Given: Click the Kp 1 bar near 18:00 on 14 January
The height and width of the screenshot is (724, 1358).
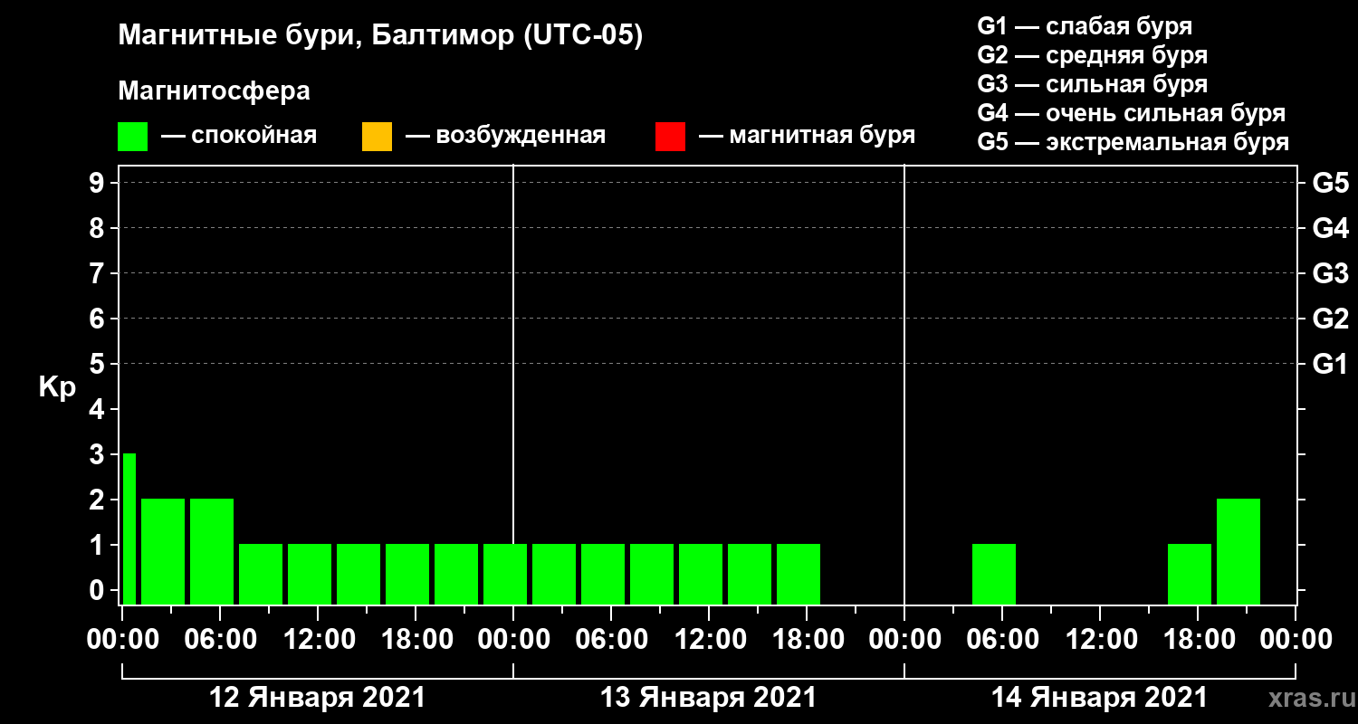Looking at the screenshot, I should click(1190, 574).
